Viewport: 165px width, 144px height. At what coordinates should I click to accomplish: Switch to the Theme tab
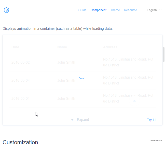point(115,10)
